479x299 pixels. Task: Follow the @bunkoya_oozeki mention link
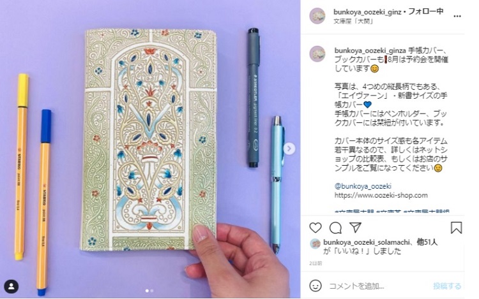pyautogui.click(x=363, y=186)
